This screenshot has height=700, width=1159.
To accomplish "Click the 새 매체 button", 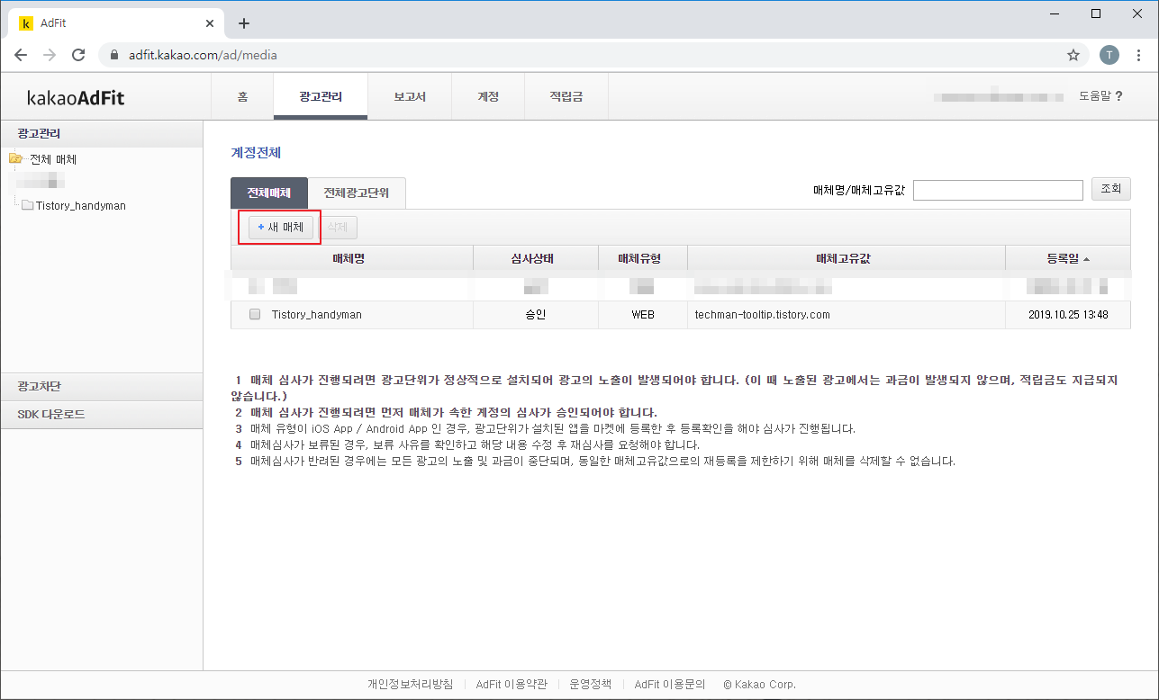I will click(x=280, y=228).
